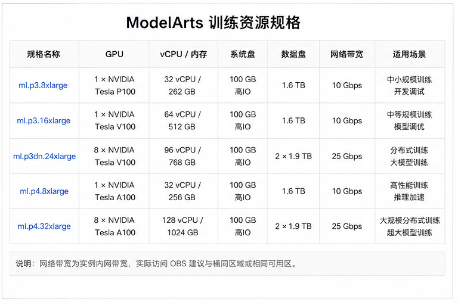
Task: Click the 数据盘 column header
Action: click(x=293, y=54)
